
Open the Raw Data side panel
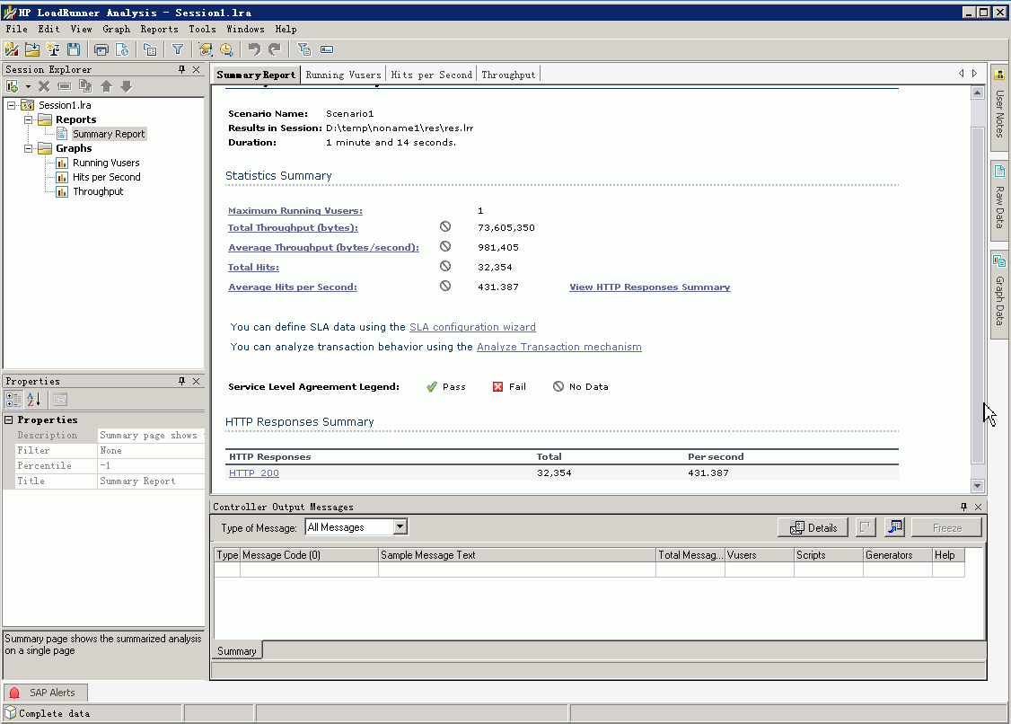[x=1000, y=201]
